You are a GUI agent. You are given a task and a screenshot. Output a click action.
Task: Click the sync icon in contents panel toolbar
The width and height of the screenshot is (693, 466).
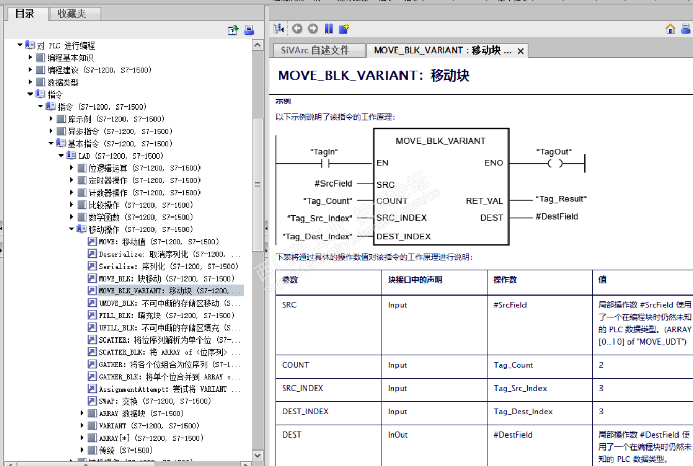[x=233, y=30]
